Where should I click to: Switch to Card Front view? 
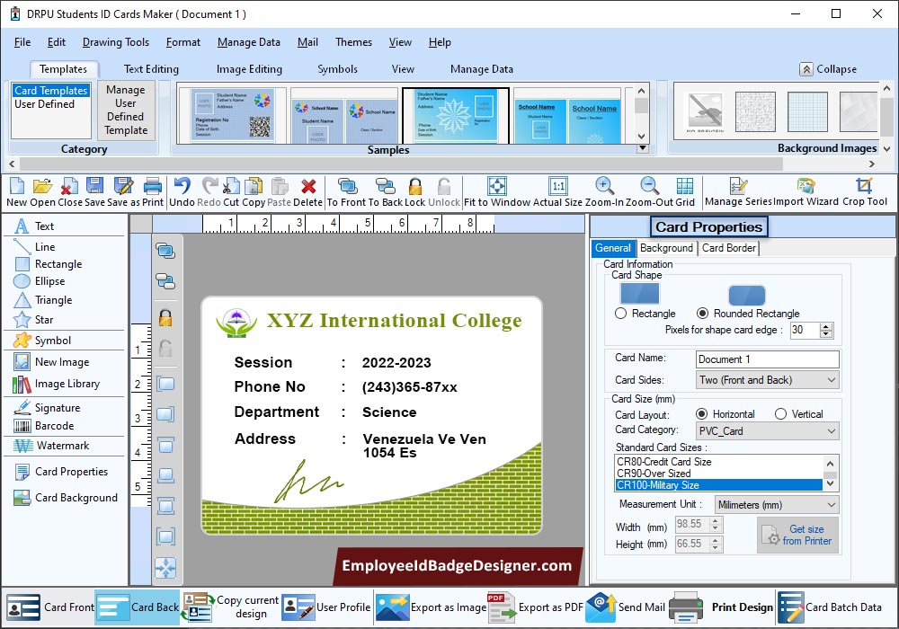point(49,607)
